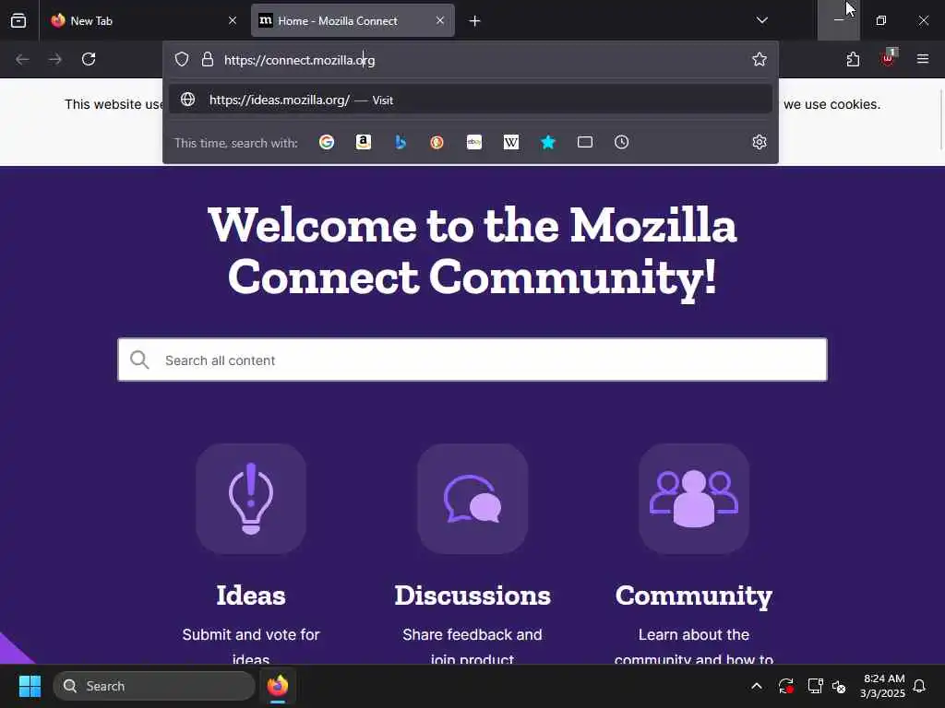Open search settings gear icon
This screenshot has height=708, width=945.
(x=760, y=142)
